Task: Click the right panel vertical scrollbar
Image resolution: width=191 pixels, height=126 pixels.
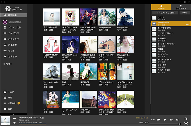Action: pos(150,63)
